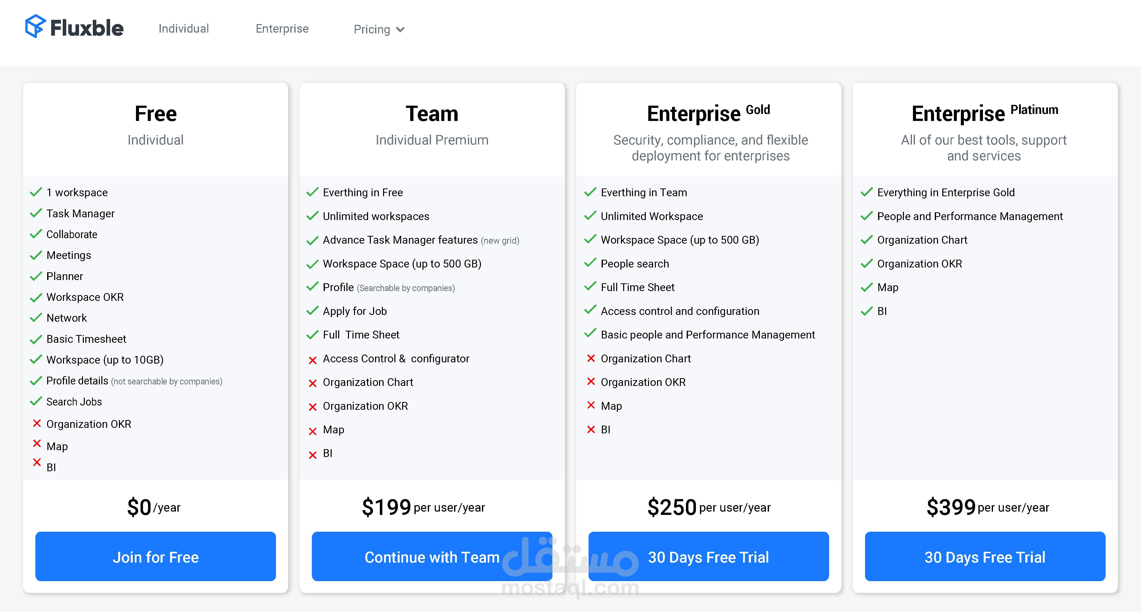Start Enterprise Gold 30 Days Free Trial
The width and height of the screenshot is (1141, 612).
pyautogui.click(x=708, y=557)
